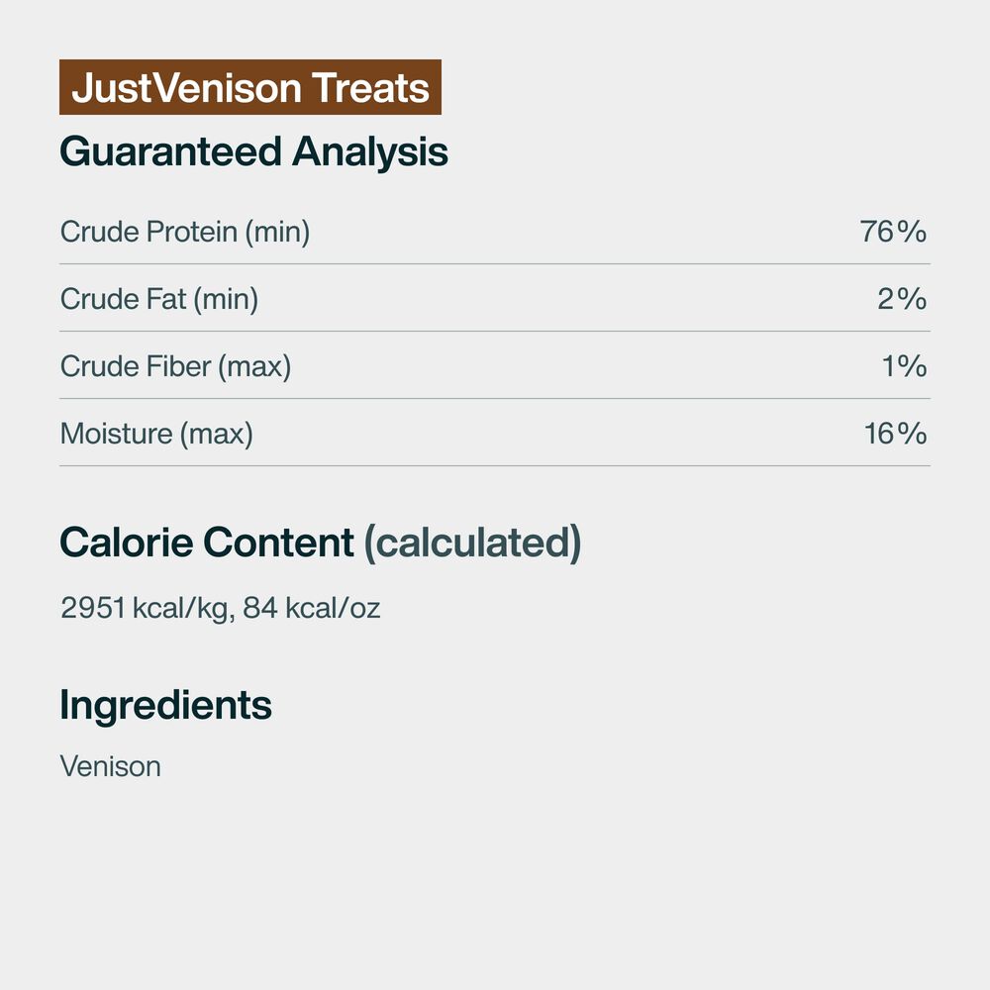
Task: Click the divider line under Crude Fat row
Action: 495,332
